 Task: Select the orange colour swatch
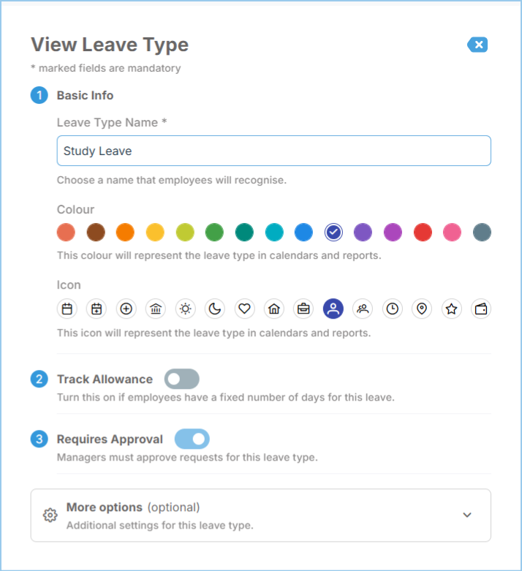point(125,232)
